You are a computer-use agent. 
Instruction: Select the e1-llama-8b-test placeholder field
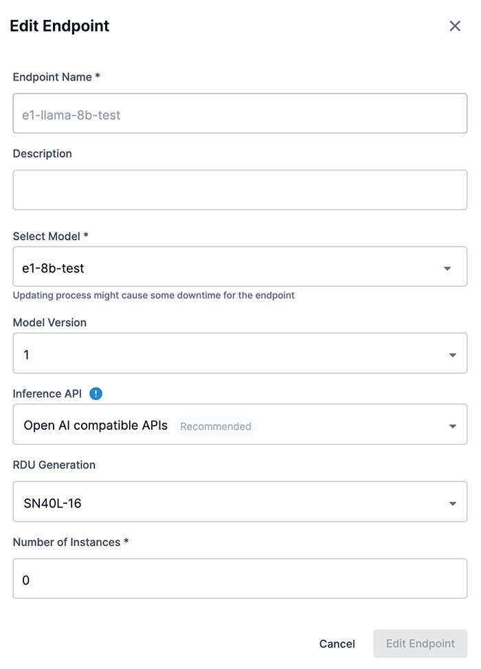(x=239, y=113)
